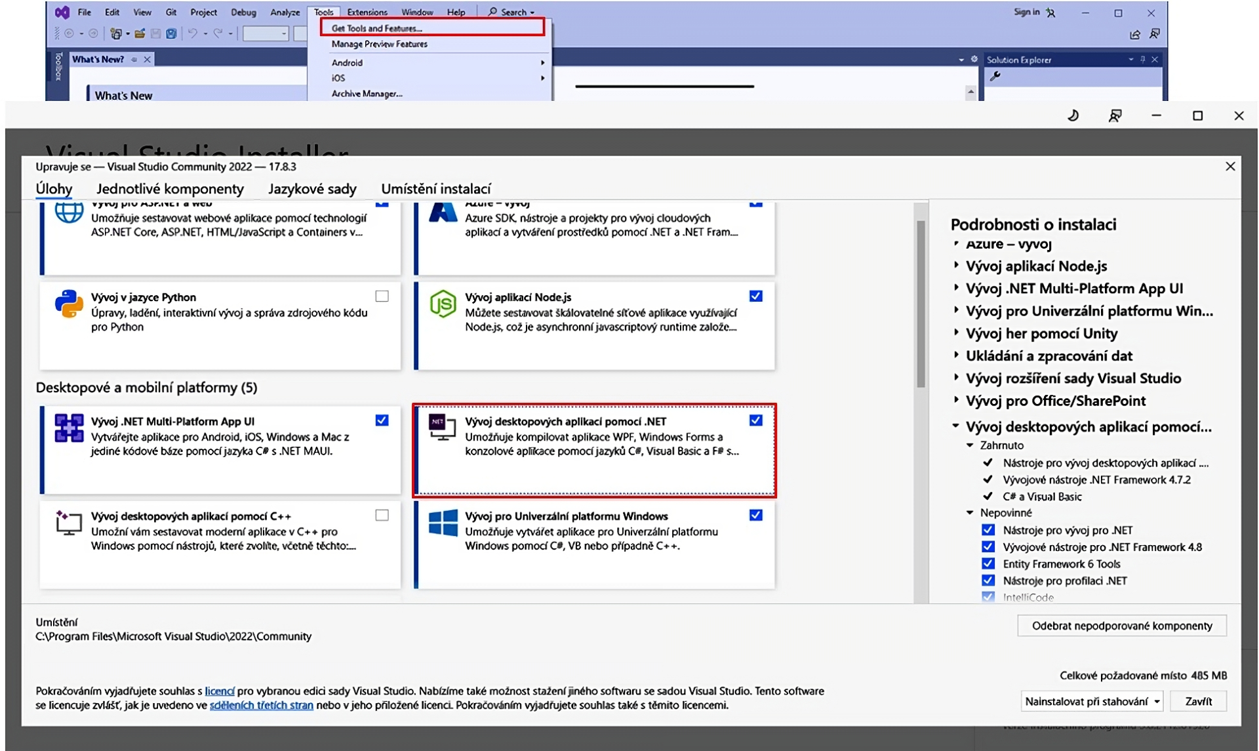Click the share icon in Visual Studio toolbar

tap(1135, 34)
